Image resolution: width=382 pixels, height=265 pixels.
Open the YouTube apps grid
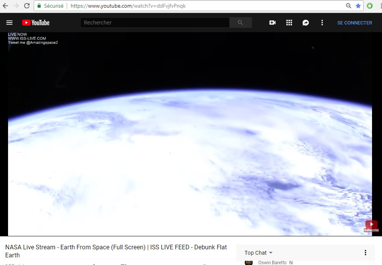pyautogui.click(x=289, y=23)
